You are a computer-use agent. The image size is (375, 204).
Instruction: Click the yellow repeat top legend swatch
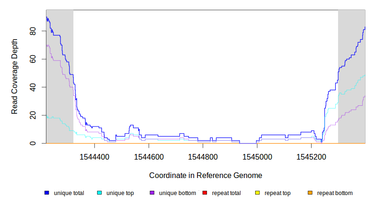coord(258,193)
